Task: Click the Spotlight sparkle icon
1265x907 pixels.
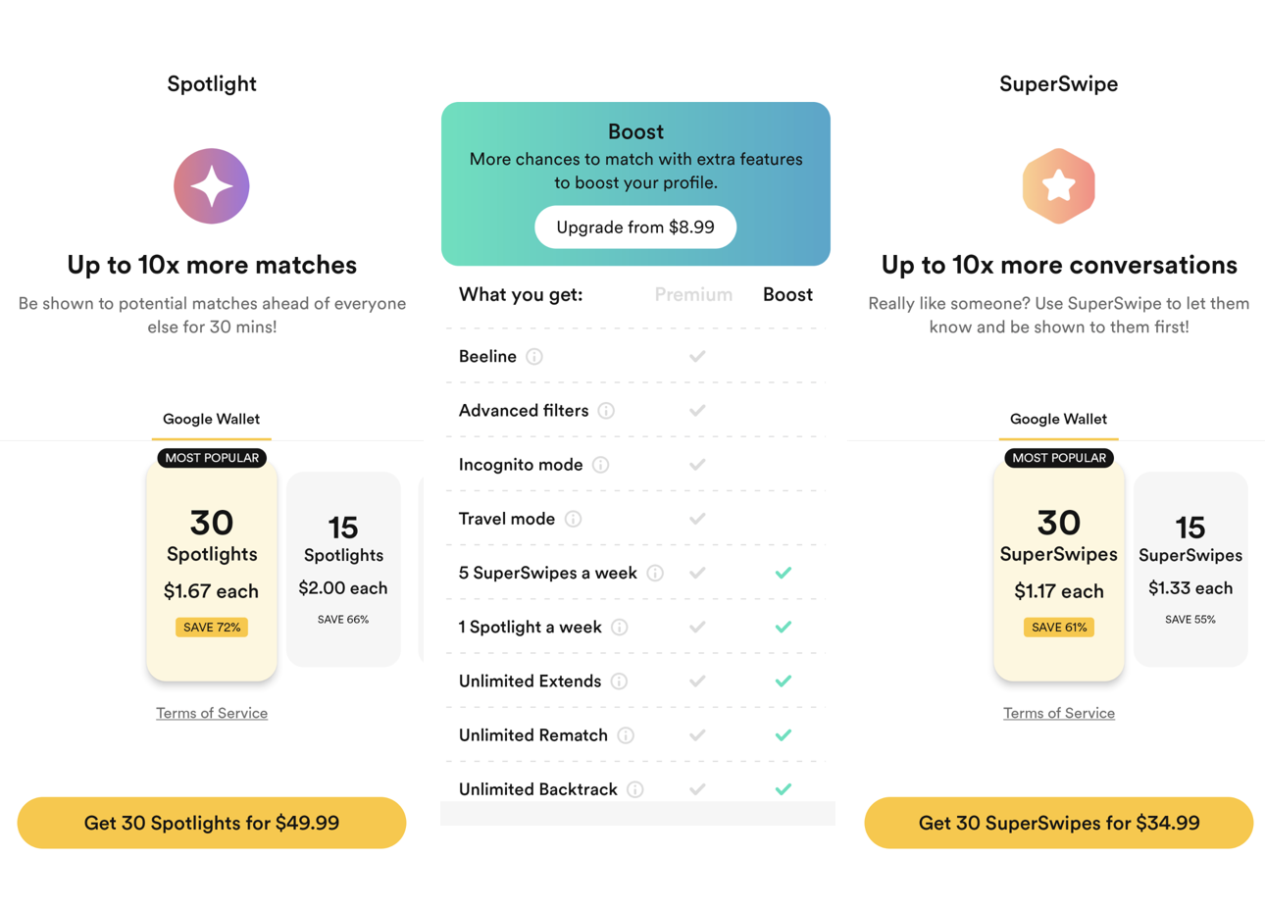Action: tap(212, 186)
